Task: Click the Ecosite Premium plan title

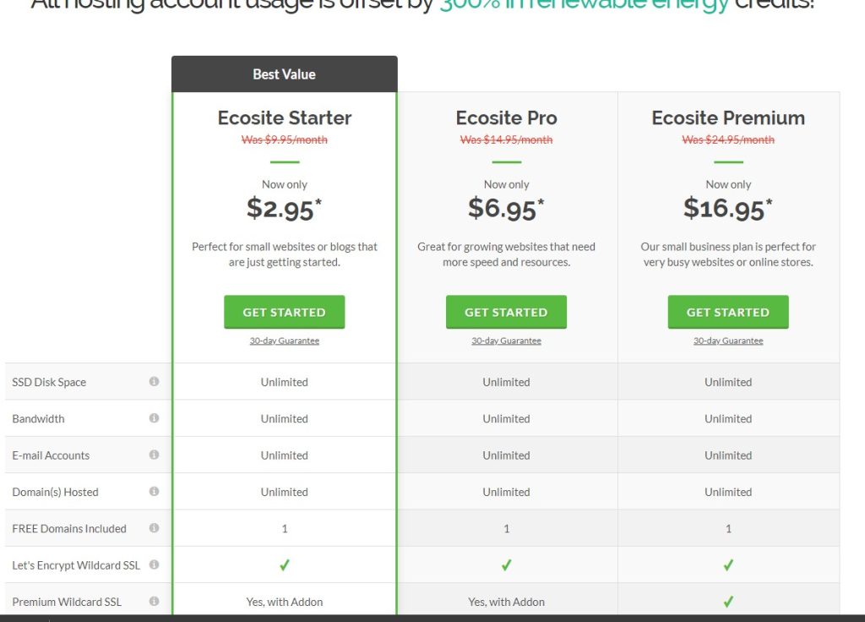Action: tap(728, 117)
